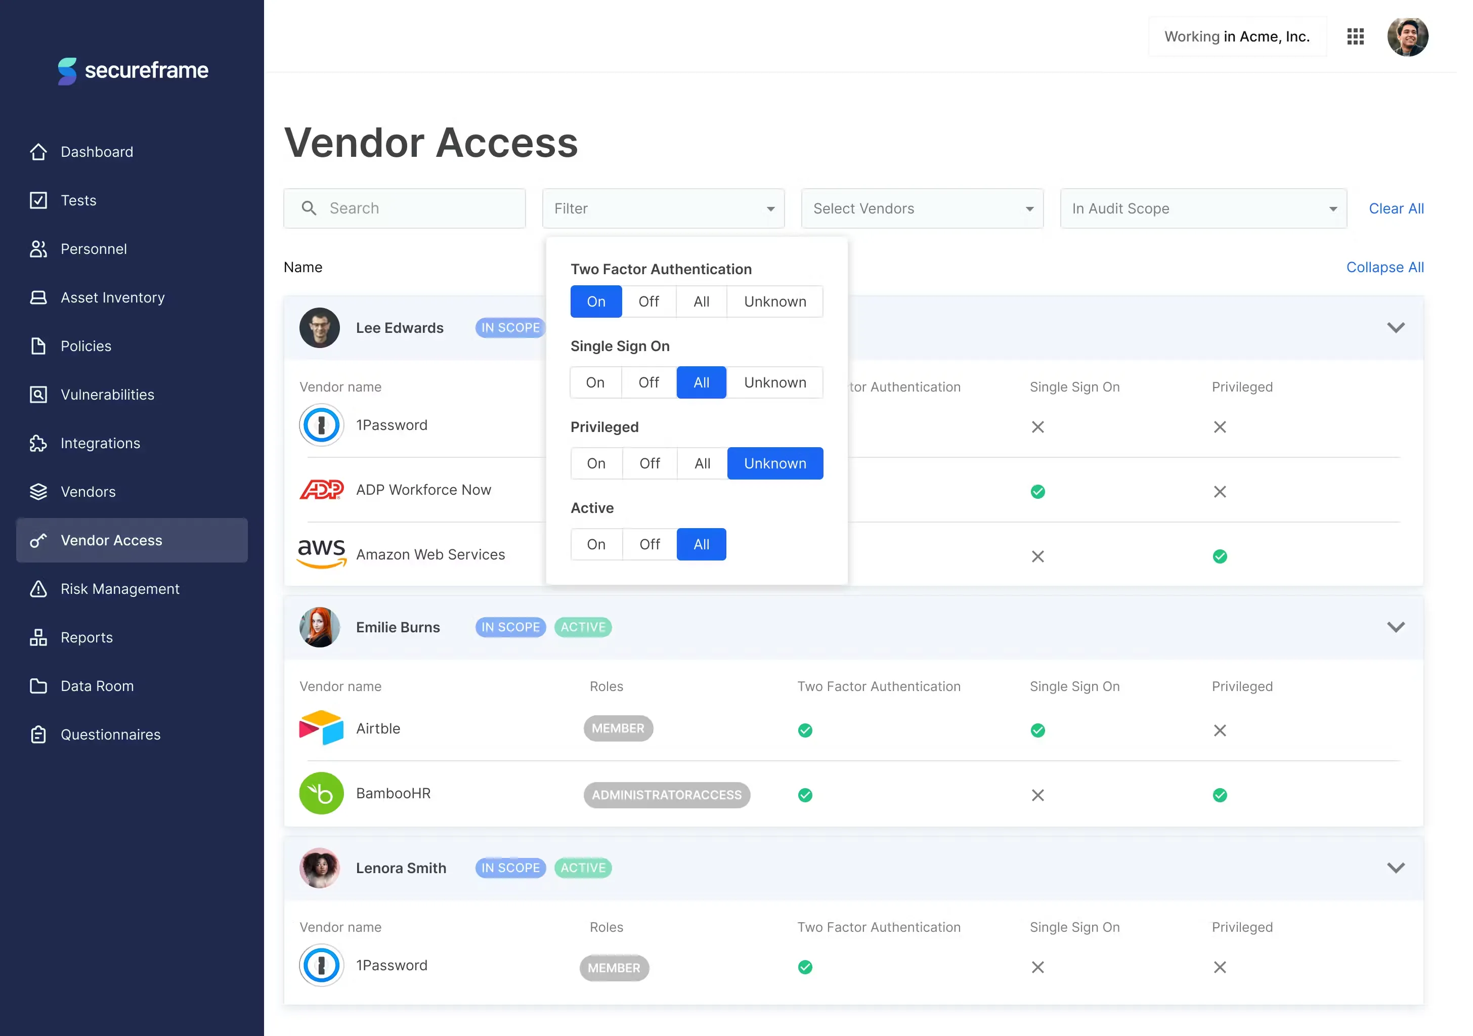Click the Dashboard home icon in sidebar
Viewport: 1473px width, 1036px height.
[x=38, y=152]
